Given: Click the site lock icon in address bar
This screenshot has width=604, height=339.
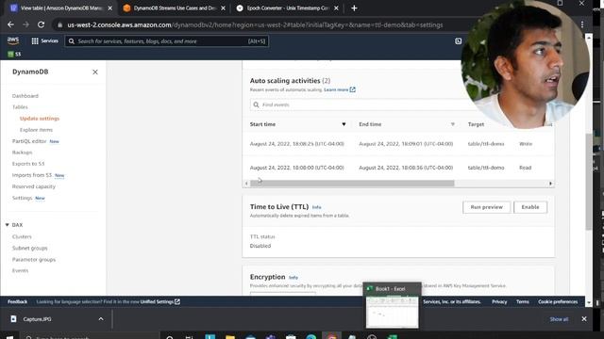Looking at the screenshot, I should 59,25.
